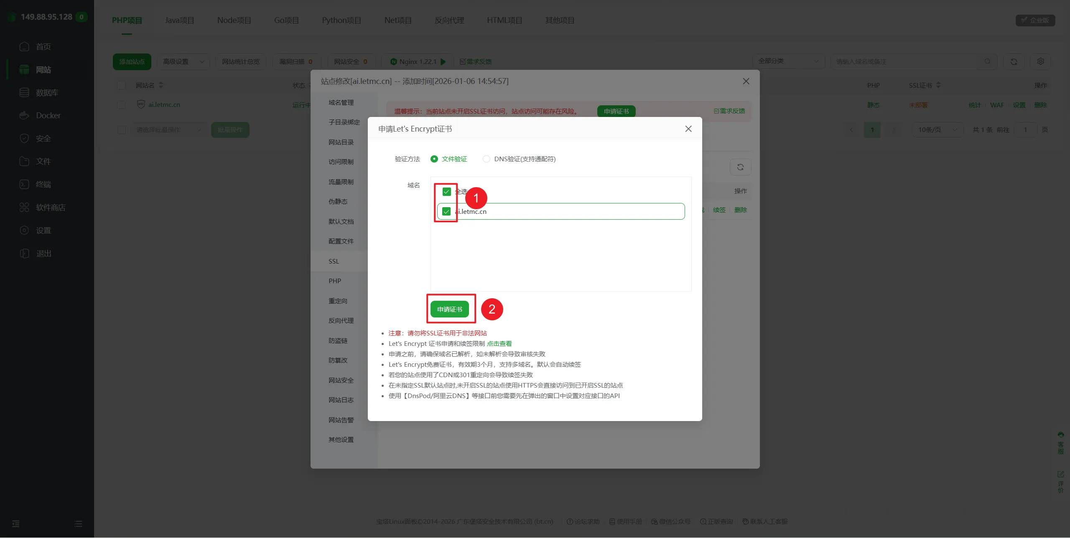Open the terminal icon in sidebar

24,185
